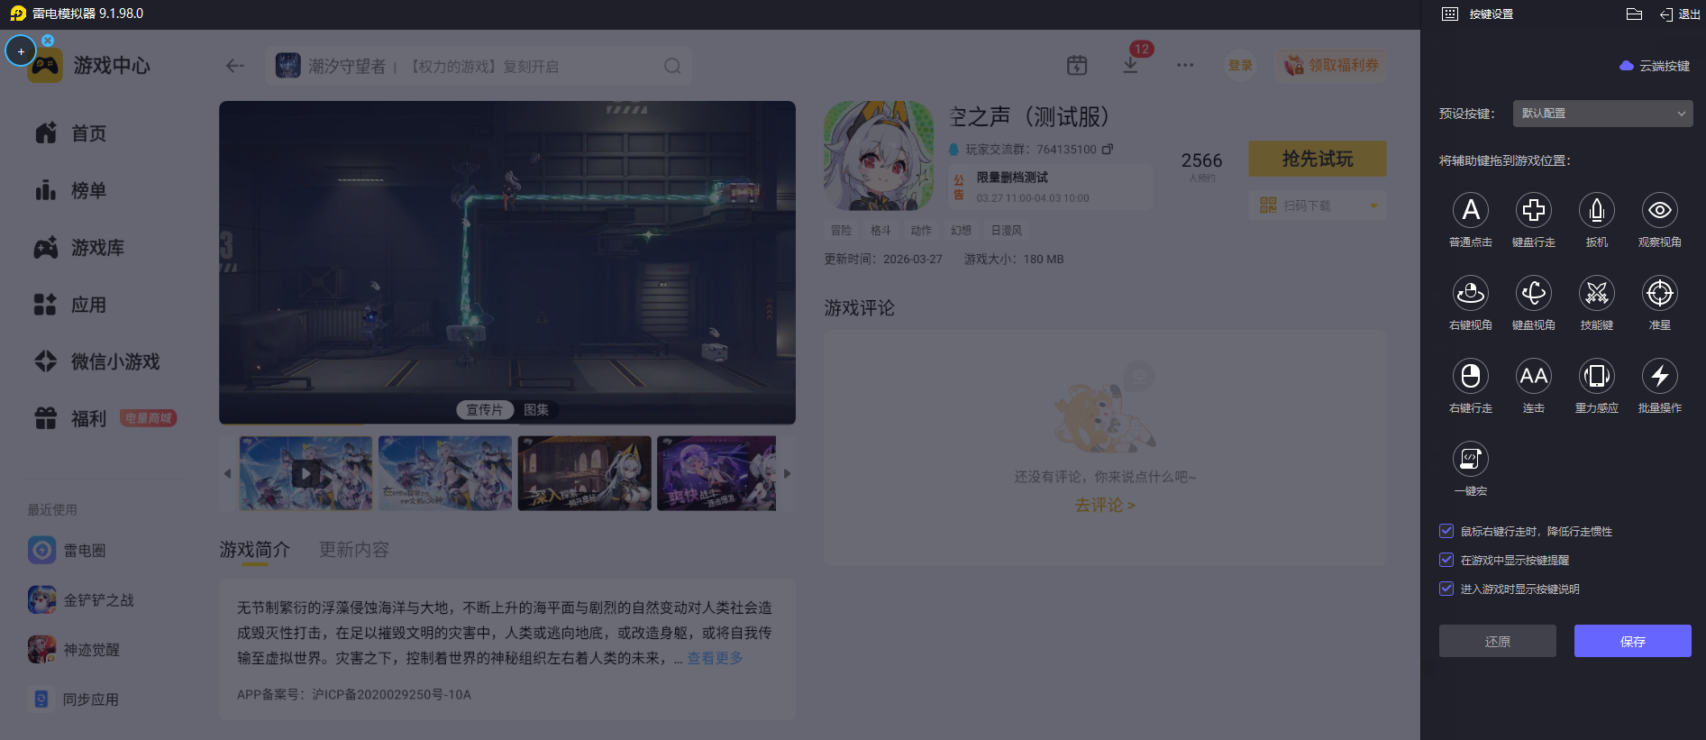Click the 云端按键 cloud icon
Viewport: 1706px width, 740px height.
point(1627,66)
